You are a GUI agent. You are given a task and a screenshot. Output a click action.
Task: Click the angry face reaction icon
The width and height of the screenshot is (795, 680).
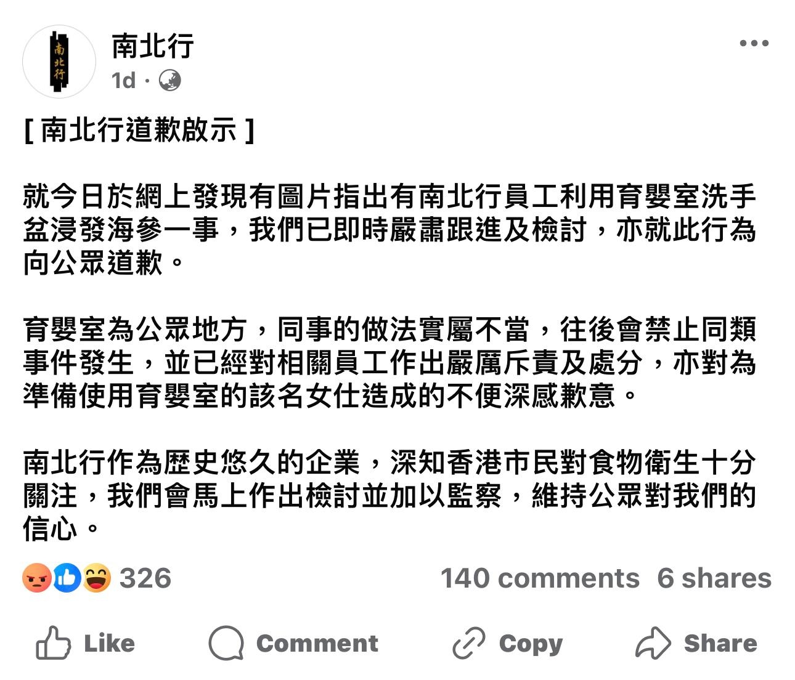37,578
